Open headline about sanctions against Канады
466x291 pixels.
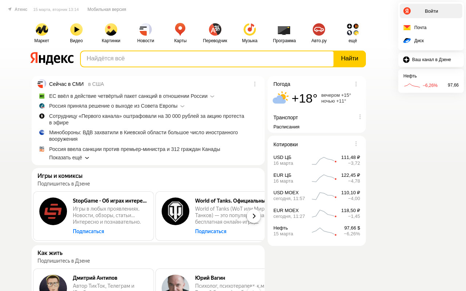pyautogui.click(x=135, y=149)
